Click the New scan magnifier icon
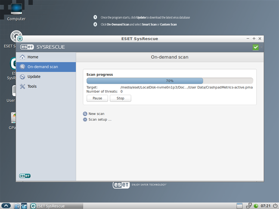279x209 pixels. 85,114
